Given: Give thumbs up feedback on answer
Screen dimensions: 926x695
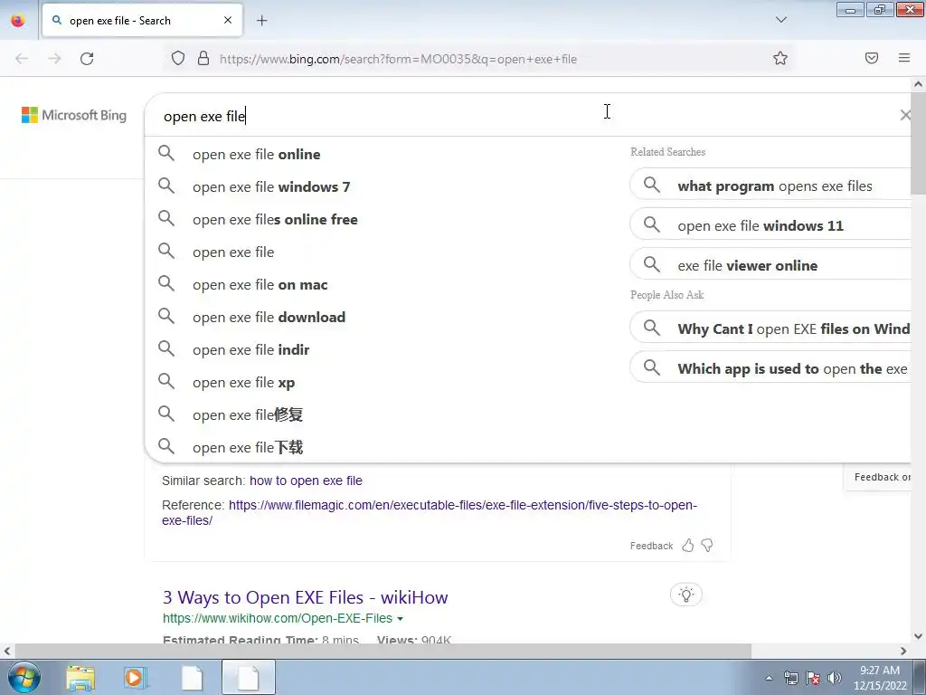Looking at the screenshot, I should coord(688,546).
